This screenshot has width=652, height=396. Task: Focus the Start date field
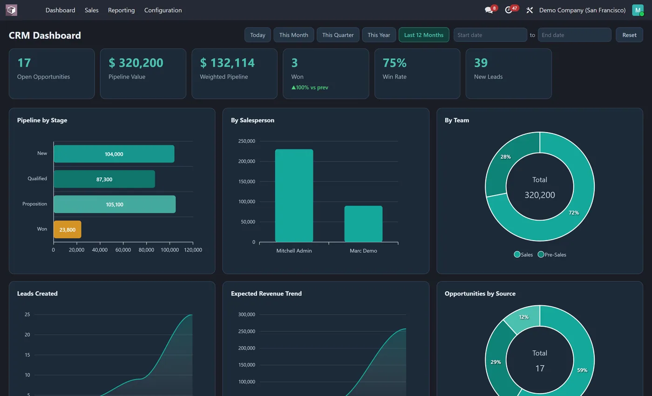point(490,35)
